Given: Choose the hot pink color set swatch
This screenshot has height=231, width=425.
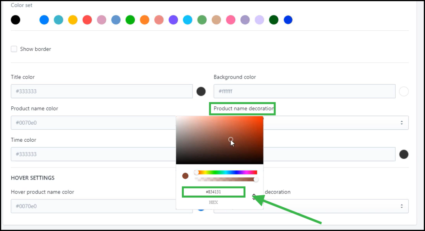Looking at the screenshot, I should point(231,20).
